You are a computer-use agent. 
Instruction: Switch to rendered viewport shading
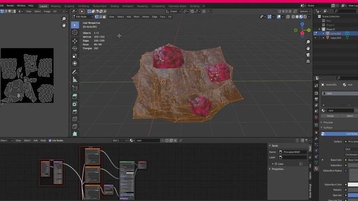tap(305, 17)
